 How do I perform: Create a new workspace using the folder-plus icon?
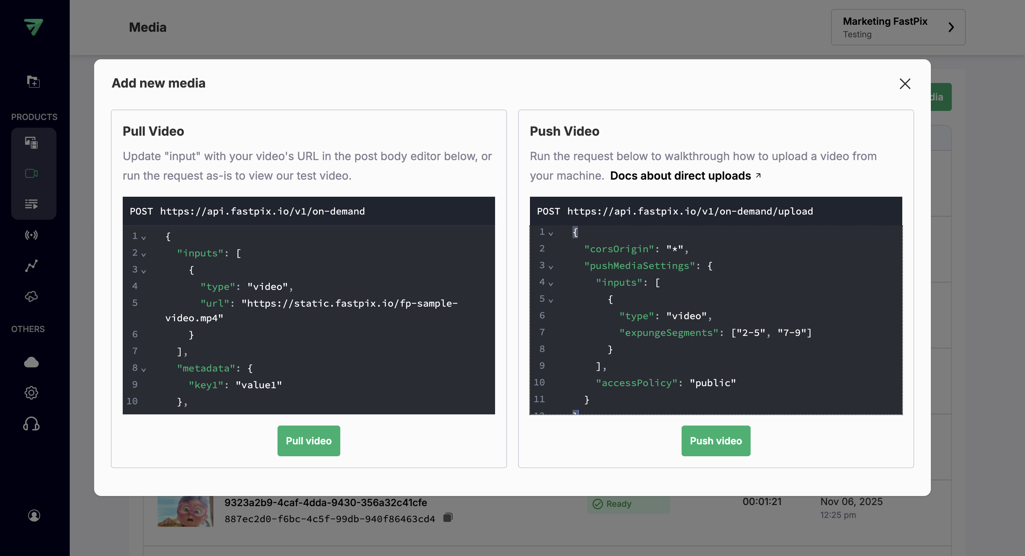pyautogui.click(x=33, y=82)
